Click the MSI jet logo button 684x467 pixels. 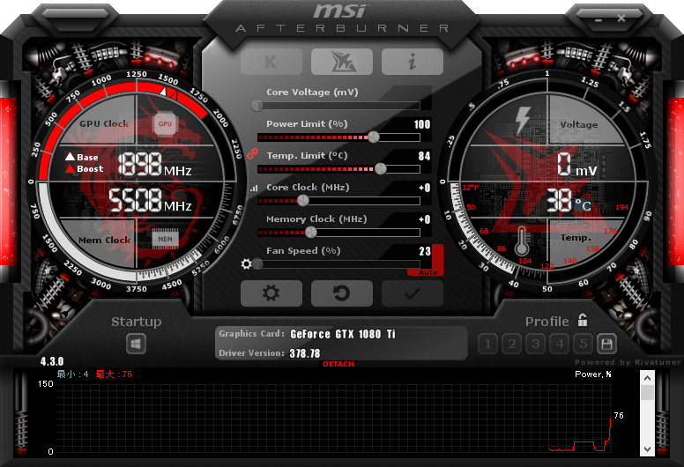click(x=342, y=62)
